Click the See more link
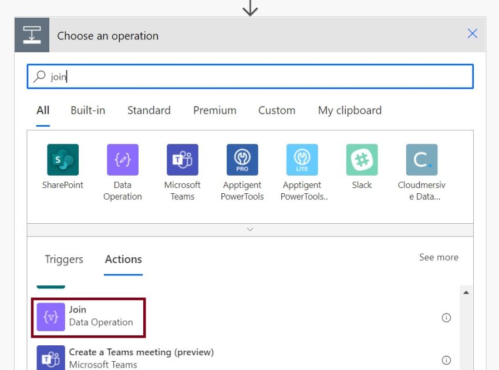This screenshot has width=499, height=370. pyautogui.click(x=439, y=257)
